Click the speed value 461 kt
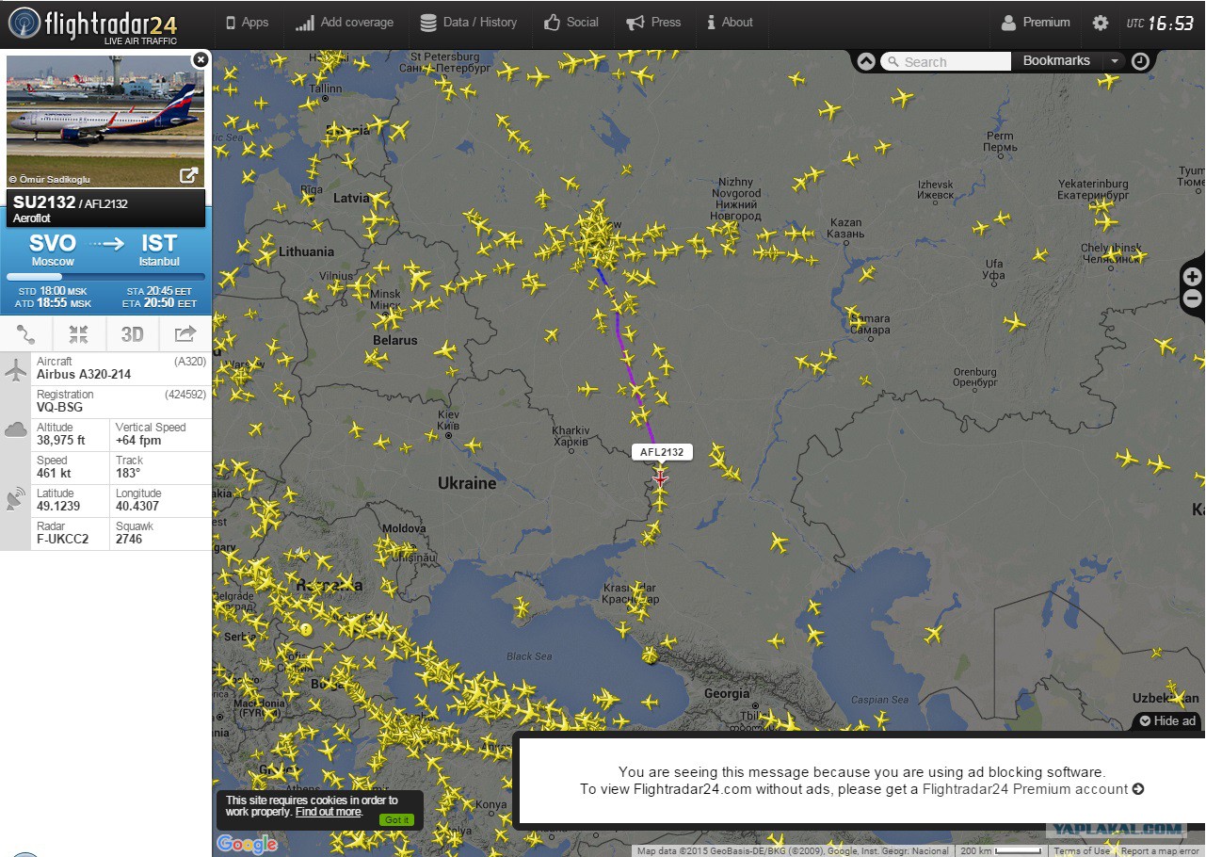Viewport: 1206px width, 857px height. point(54,474)
